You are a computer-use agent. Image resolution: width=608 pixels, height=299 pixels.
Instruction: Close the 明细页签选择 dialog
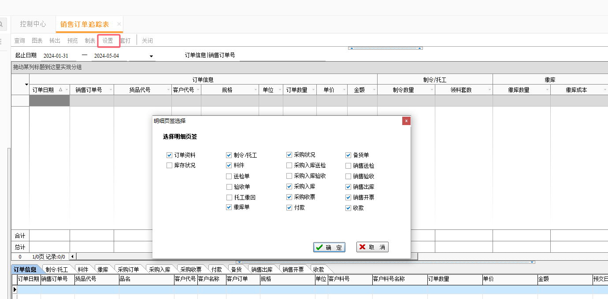[x=406, y=121]
